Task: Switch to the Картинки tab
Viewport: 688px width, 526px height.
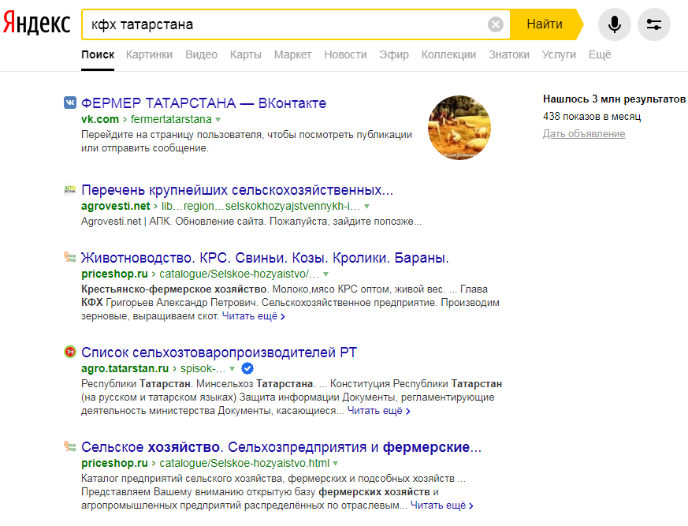Action: pyautogui.click(x=151, y=54)
